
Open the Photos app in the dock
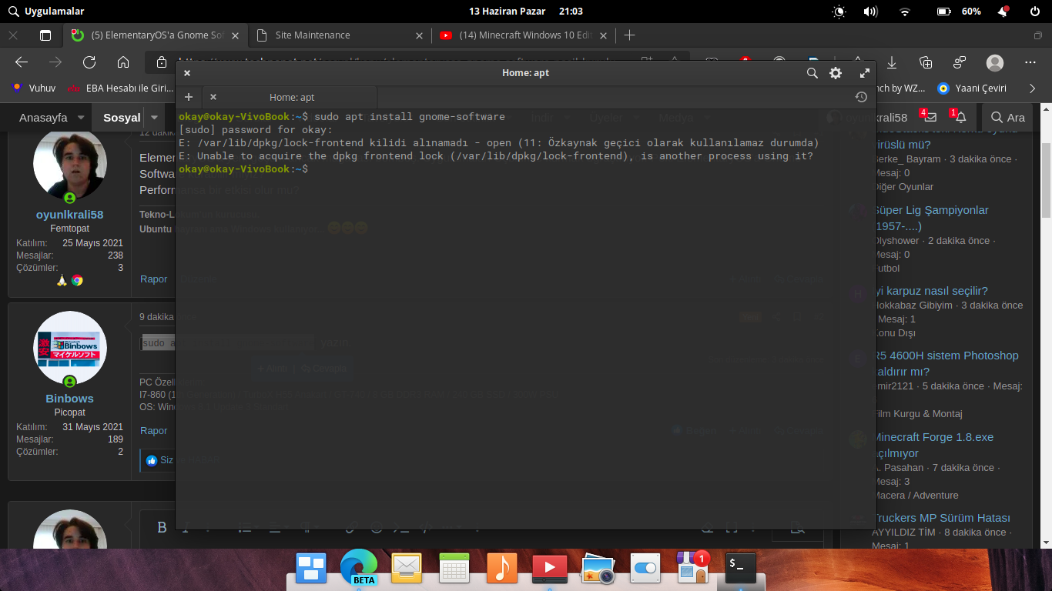598,568
